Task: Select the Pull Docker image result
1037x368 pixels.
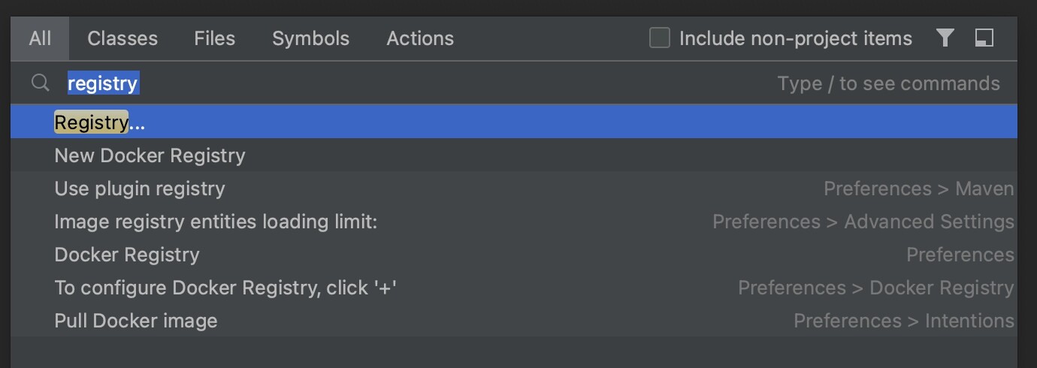Action: 136,321
